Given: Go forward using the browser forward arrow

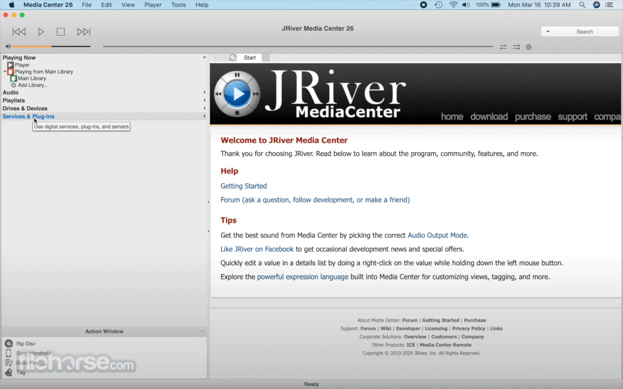Looking at the screenshot, I should tap(224, 58).
